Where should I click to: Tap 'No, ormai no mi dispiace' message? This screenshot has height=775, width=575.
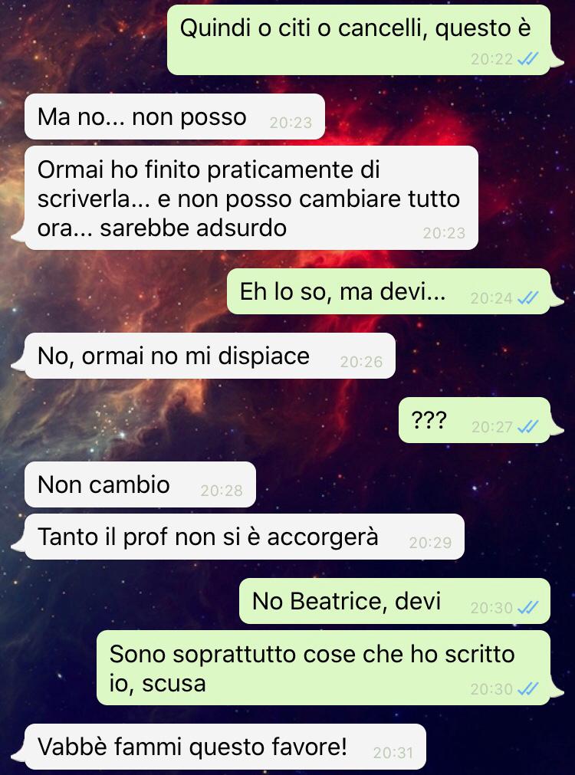pos(209,356)
